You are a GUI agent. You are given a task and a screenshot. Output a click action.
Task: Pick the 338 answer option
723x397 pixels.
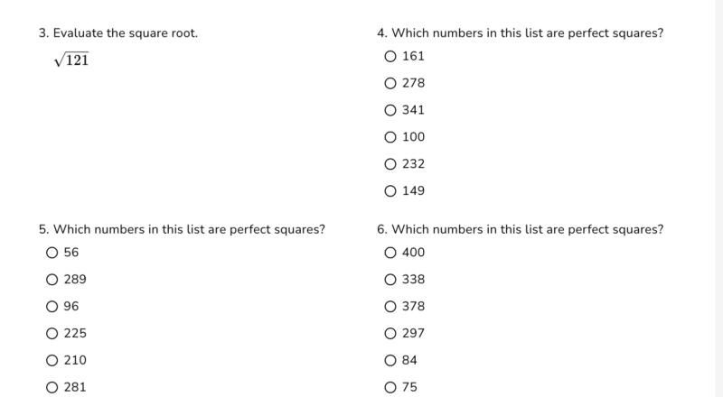(390, 280)
